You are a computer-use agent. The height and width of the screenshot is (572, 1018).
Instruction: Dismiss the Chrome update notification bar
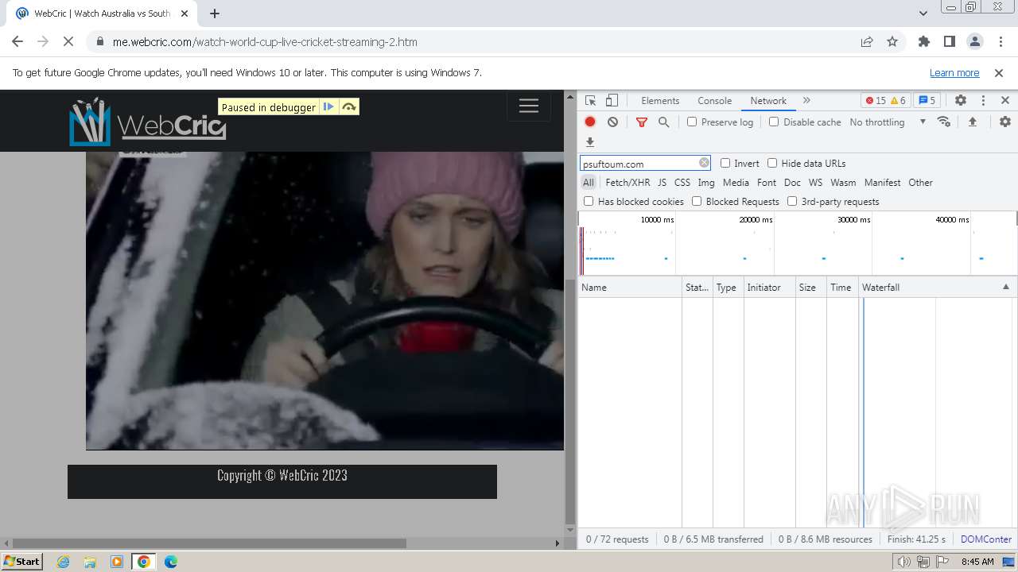point(999,72)
